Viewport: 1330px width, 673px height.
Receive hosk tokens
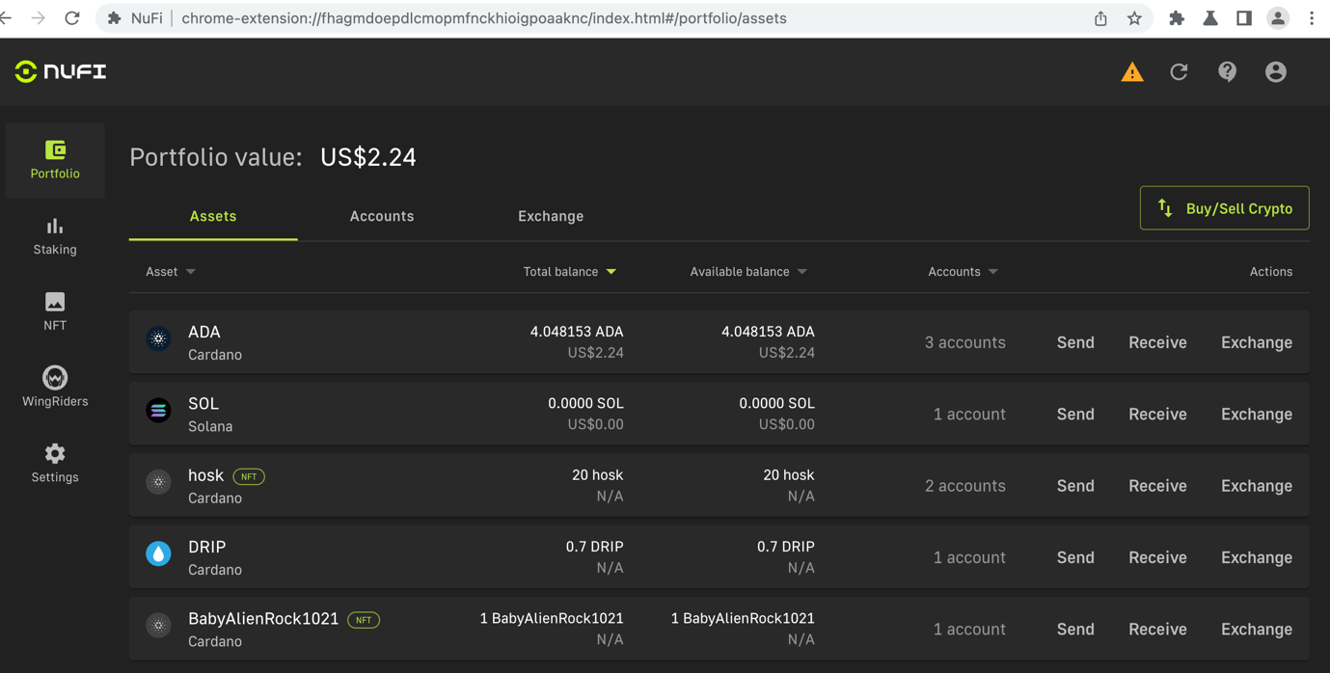coord(1157,486)
